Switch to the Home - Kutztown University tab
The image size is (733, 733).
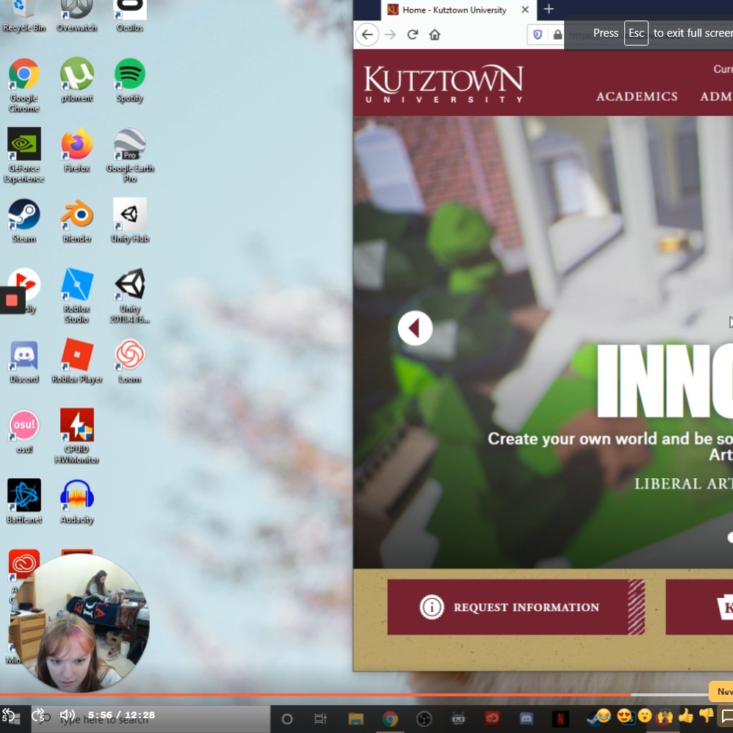(458, 10)
